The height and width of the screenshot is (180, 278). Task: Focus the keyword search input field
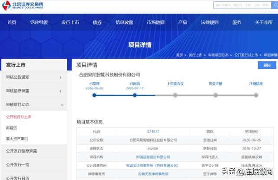click(242, 5)
